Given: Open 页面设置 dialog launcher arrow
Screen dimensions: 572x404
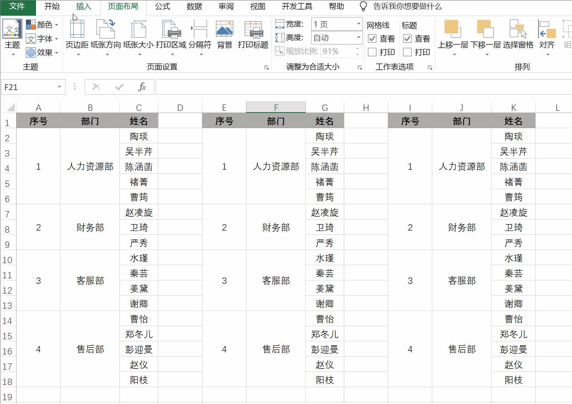Looking at the screenshot, I should pyautogui.click(x=267, y=66).
